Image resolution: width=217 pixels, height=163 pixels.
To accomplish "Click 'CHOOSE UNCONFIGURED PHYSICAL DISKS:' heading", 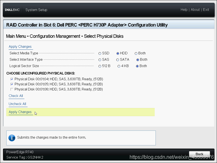I will coord(41,73).
